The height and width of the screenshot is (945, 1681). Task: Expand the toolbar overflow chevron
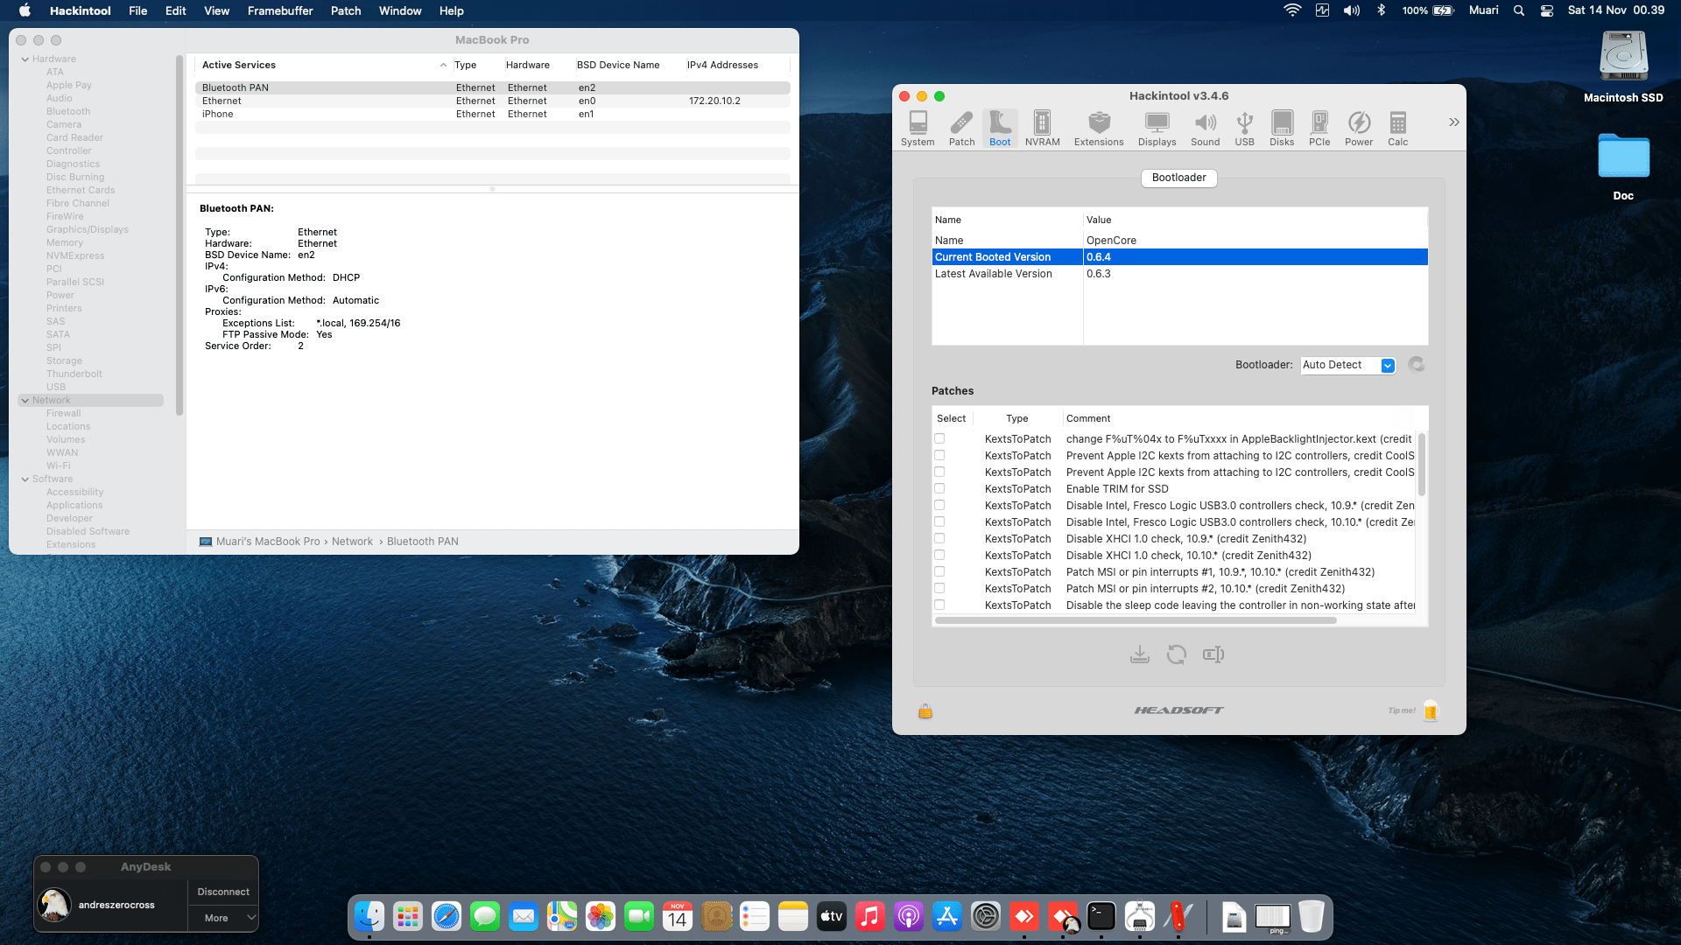[x=1453, y=122]
